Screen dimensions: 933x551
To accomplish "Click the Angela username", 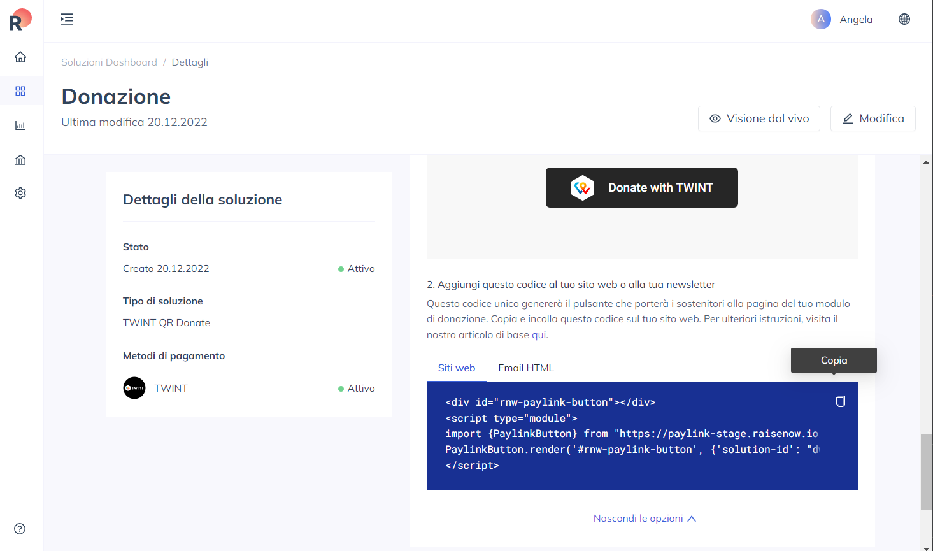I will coord(856,19).
